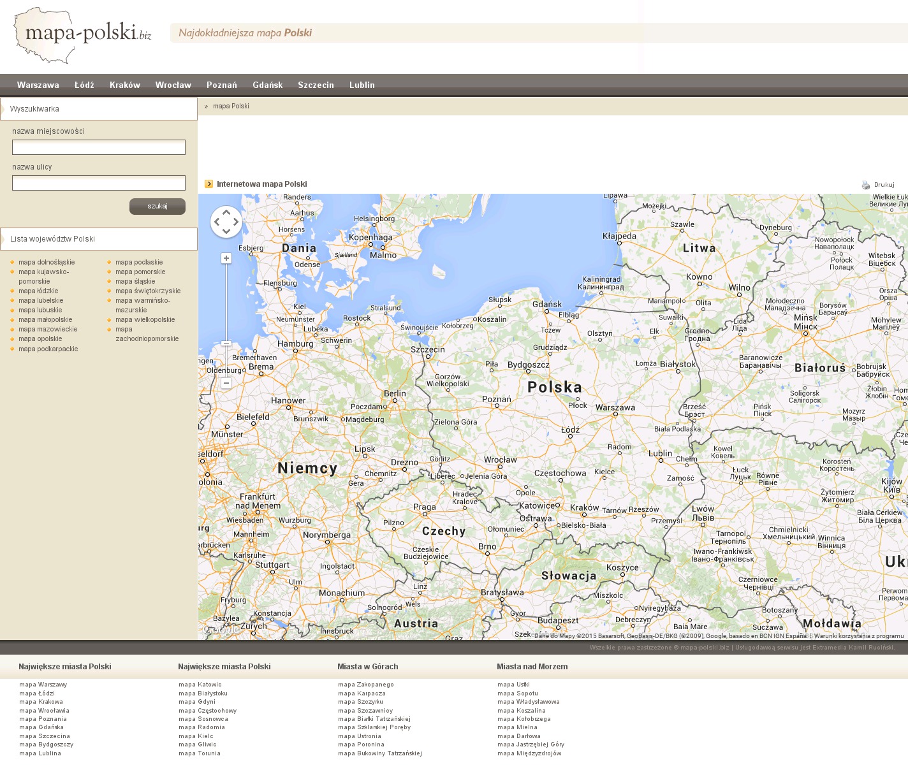Image resolution: width=908 pixels, height=770 pixels.
Task: Click the zoom slider handle on the map
Action: pyautogui.click(x=226, y=344)
